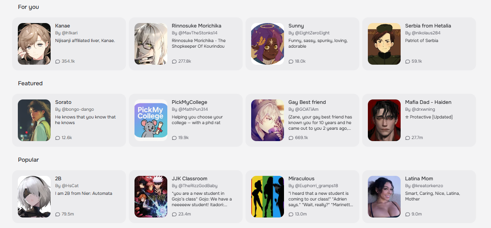
Task: Click the chat icon next to 669.1k
Action: tap(291, 138)
